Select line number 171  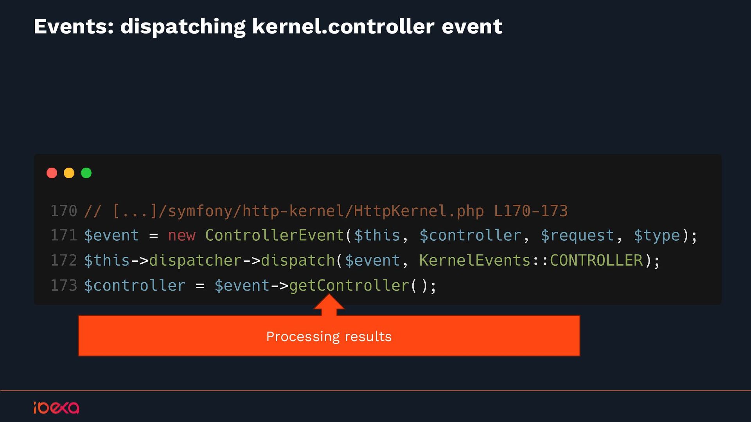coord(64,235)
